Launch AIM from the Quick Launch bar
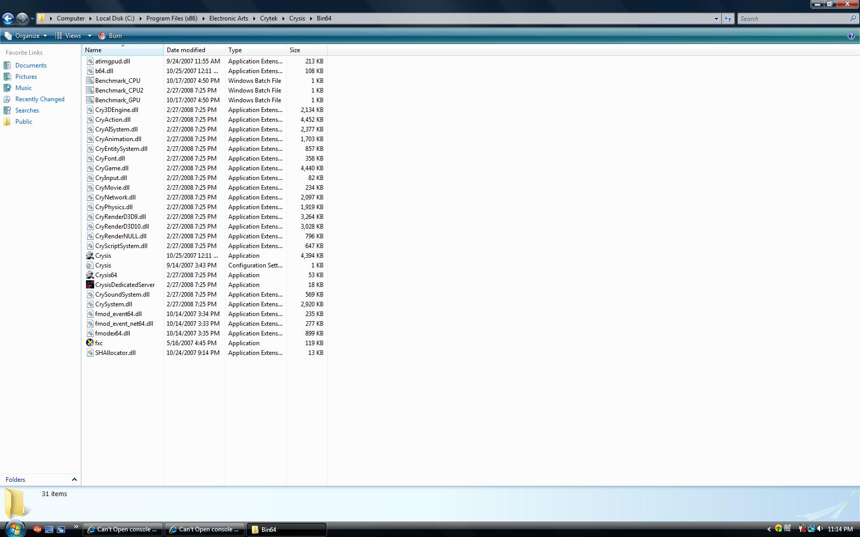This screenshot has height=537, width=860. coord(37,529)
